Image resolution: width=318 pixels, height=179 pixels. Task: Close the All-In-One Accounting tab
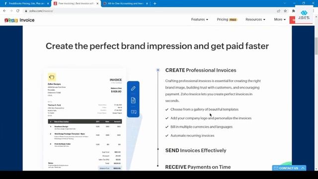(147, 3)
